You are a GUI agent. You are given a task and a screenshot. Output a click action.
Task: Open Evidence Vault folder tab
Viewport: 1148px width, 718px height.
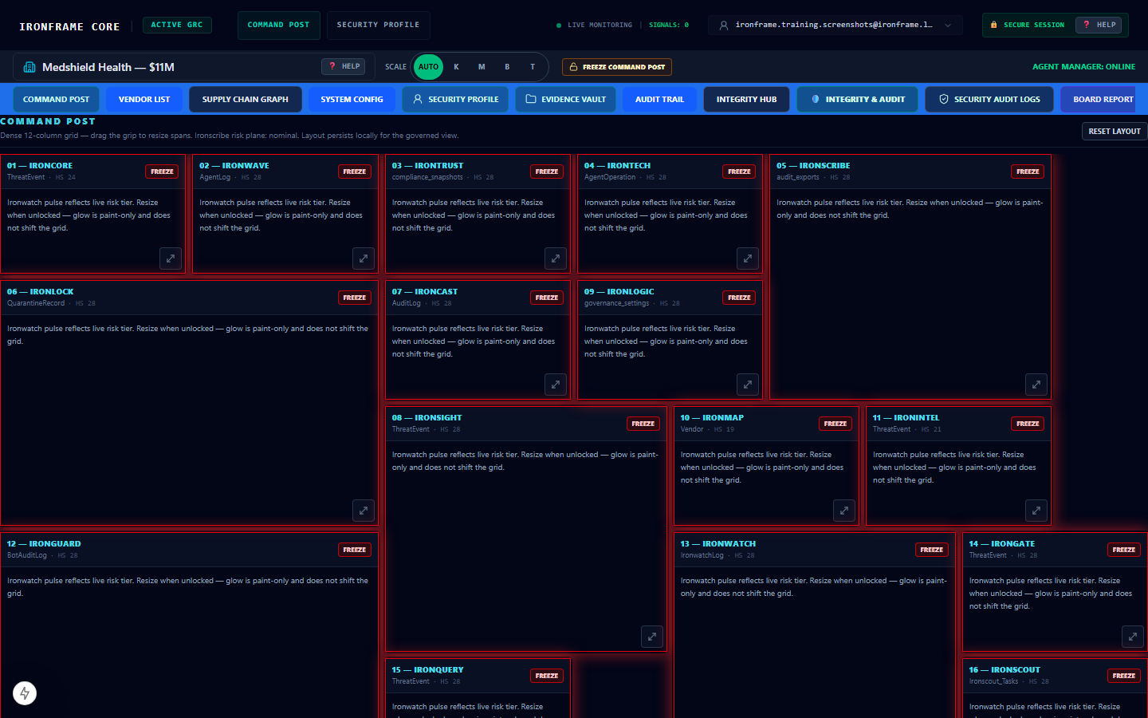pyautogui.click(x=565, y=100)
